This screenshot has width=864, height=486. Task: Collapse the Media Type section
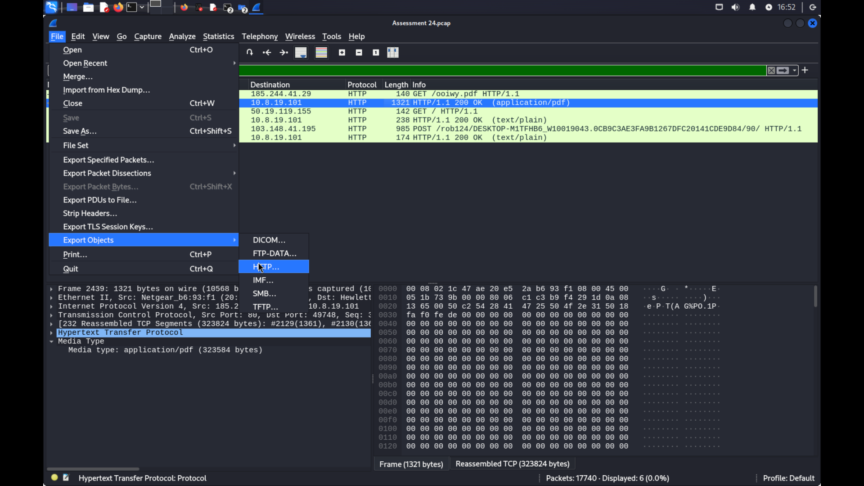click(x=51, y=341)
